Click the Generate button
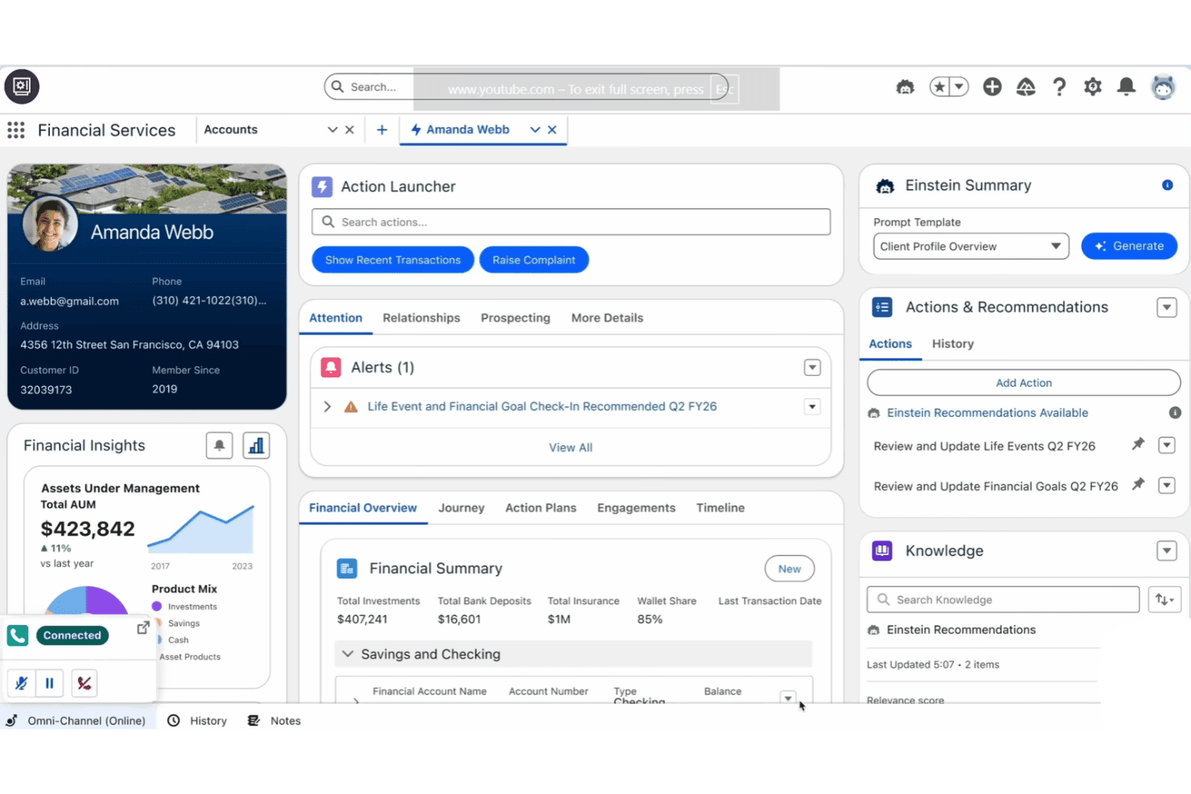1191x794 pixels. [x=1129, y=246]
